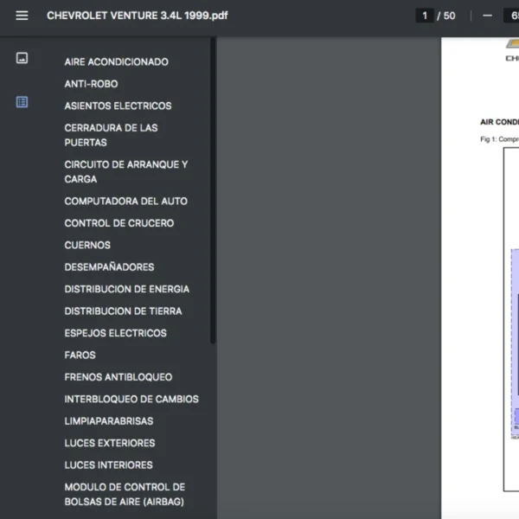
Task: Click the zoom percentage field
Action: click(x=510, y=16)
